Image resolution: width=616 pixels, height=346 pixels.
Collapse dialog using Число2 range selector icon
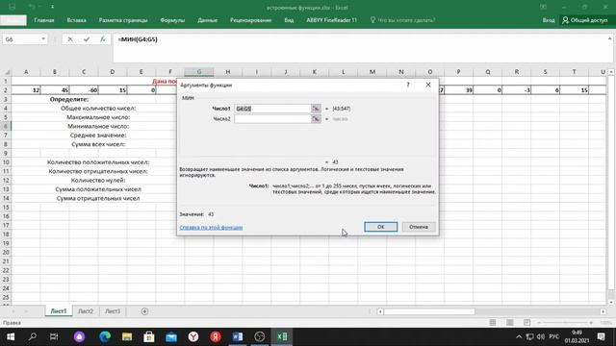316,119
